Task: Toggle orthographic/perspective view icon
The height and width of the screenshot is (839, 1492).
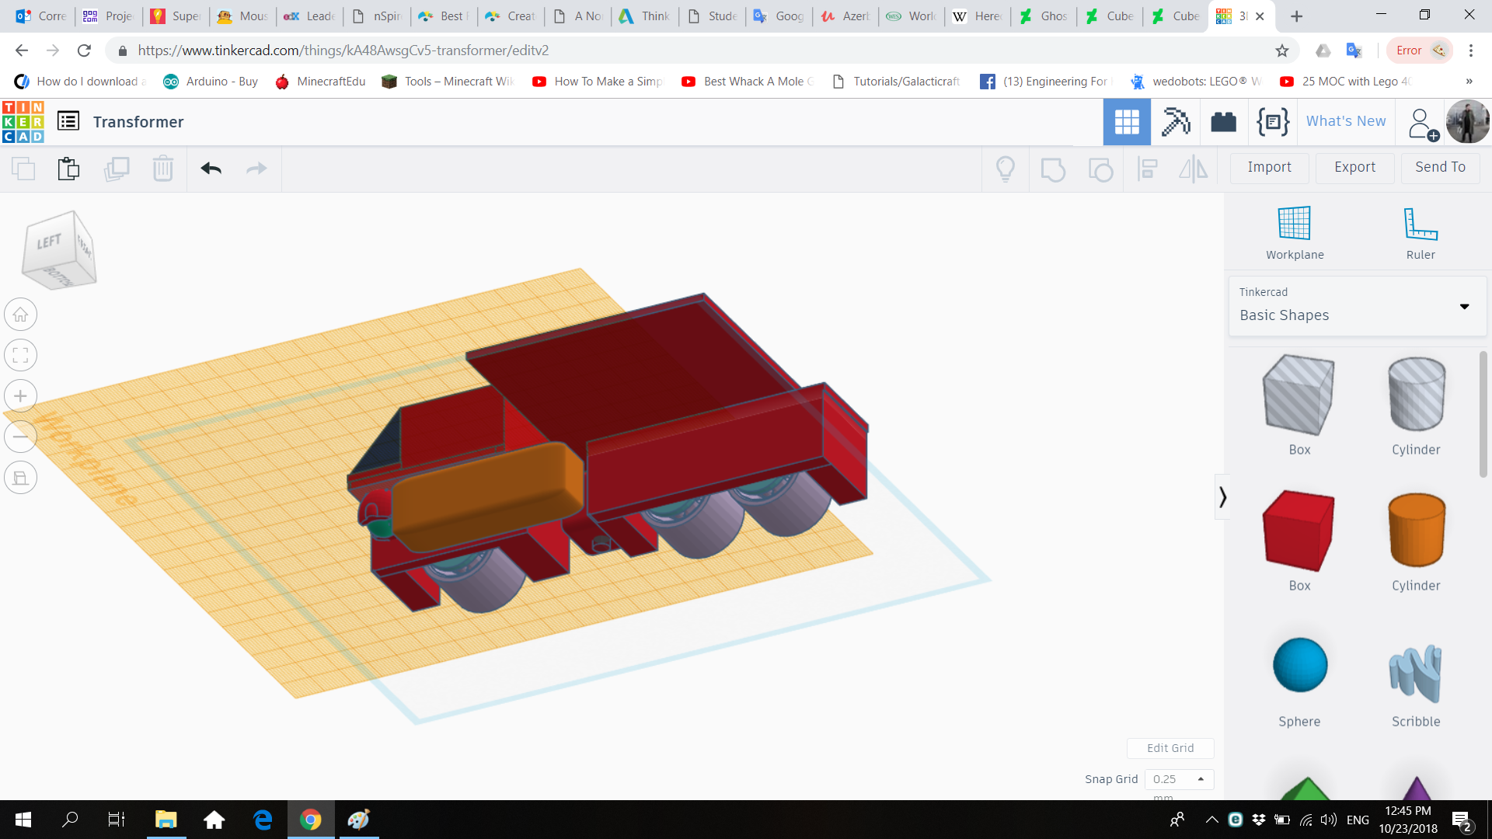Action: 21,478
